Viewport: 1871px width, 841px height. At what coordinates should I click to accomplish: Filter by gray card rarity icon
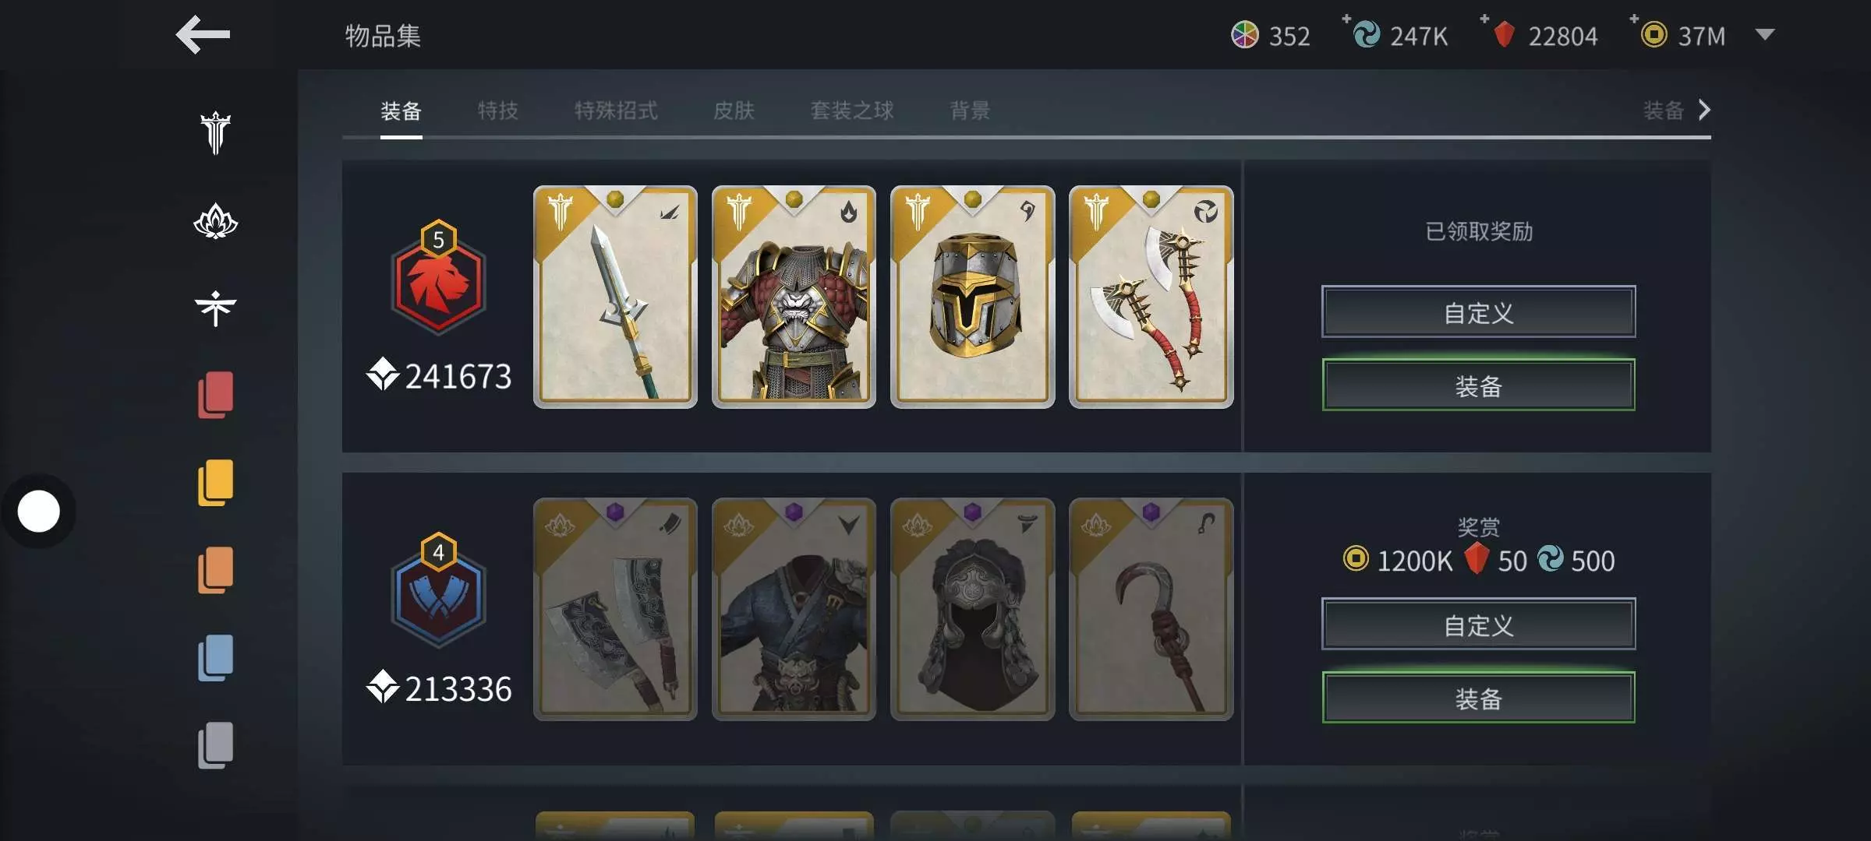[x=216, y=745]
